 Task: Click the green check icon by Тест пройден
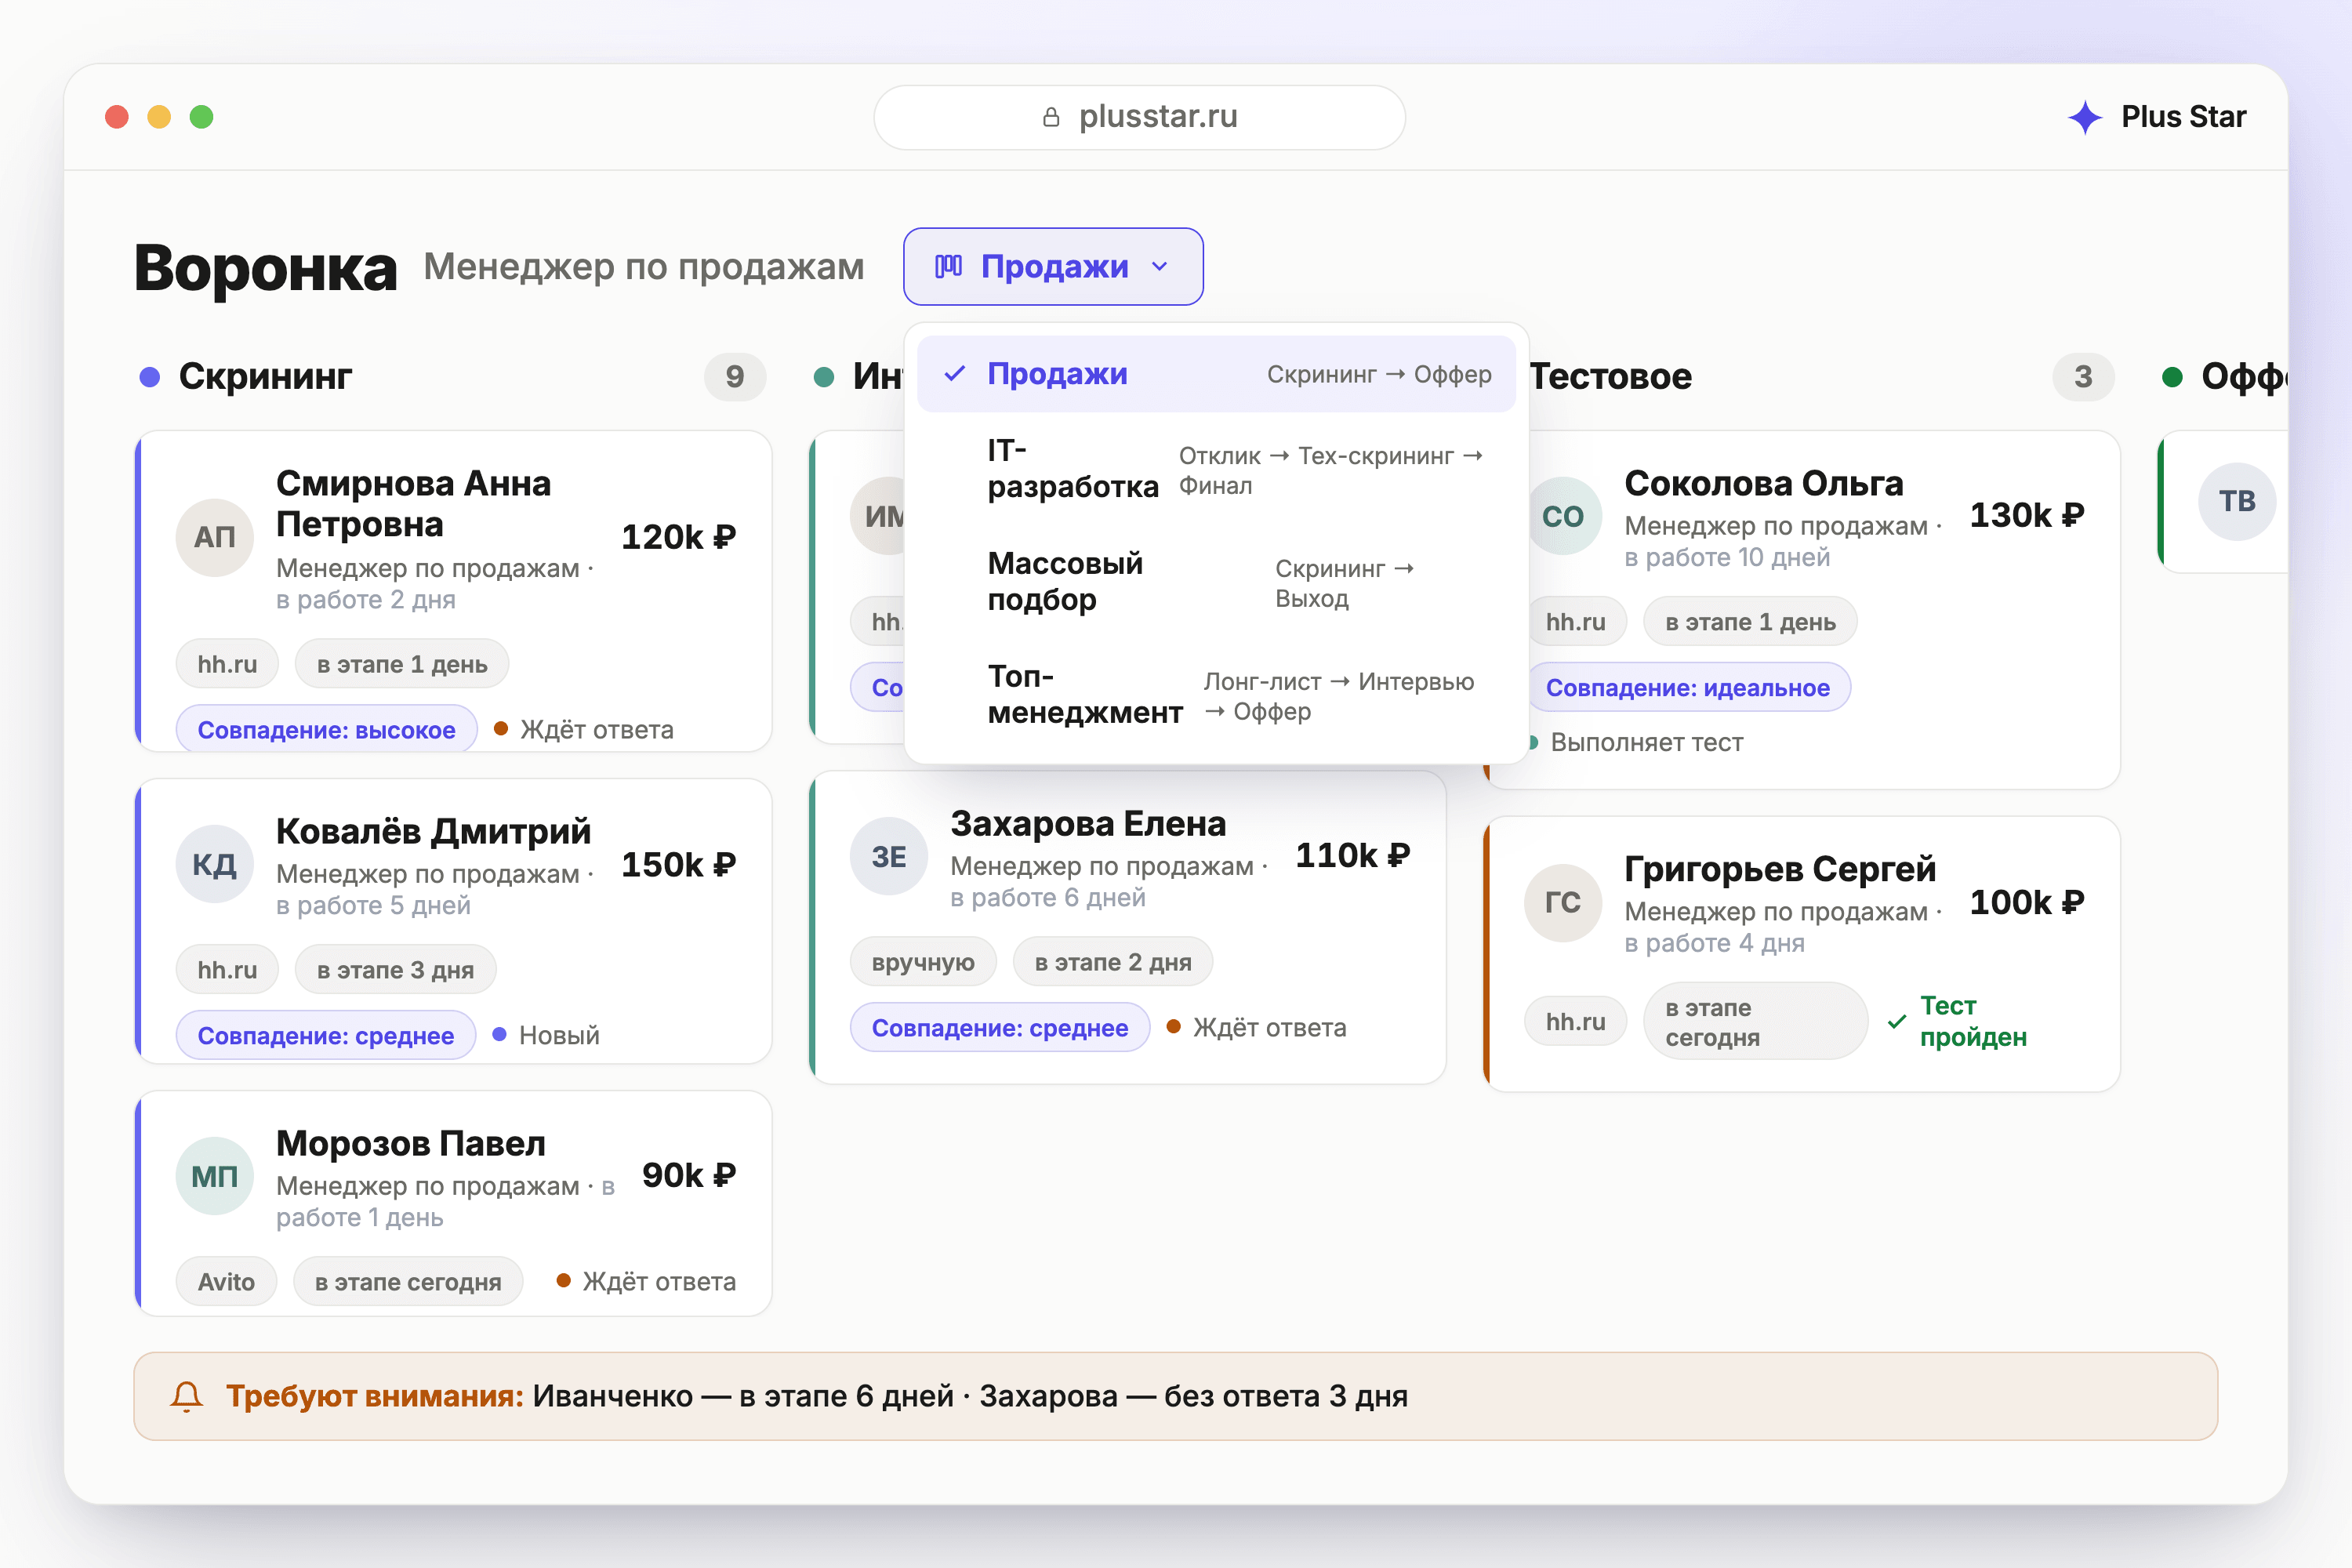[1897, 1022]
